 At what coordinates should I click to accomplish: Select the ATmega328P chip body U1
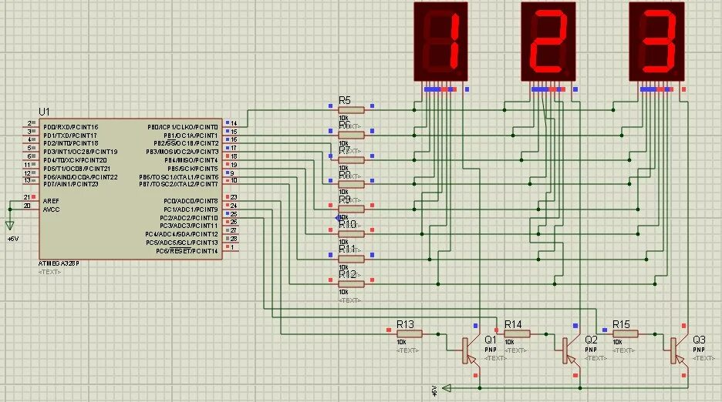point(130,189)
